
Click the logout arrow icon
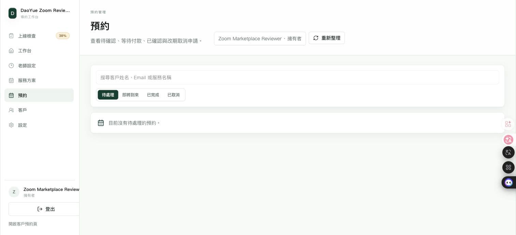(x=40, y=209)
